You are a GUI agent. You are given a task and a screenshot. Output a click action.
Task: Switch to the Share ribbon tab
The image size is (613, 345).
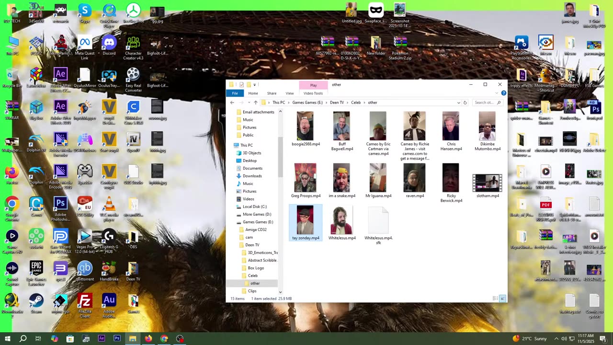[272, 93]
